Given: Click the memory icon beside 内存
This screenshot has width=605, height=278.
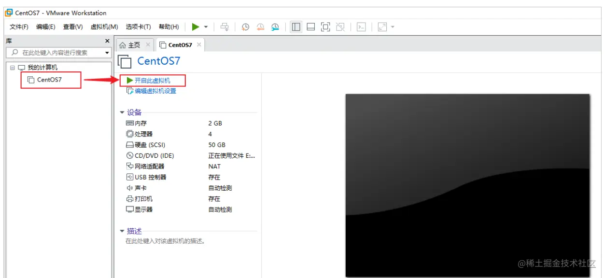Looking at the screenshot, I should coord(129,123).
